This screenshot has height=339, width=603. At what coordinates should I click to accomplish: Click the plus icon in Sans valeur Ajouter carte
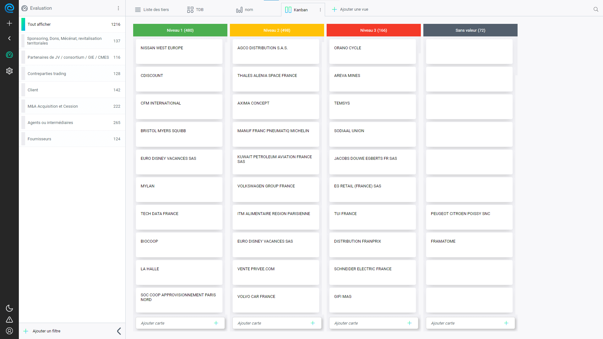click(x=506, y=323)
